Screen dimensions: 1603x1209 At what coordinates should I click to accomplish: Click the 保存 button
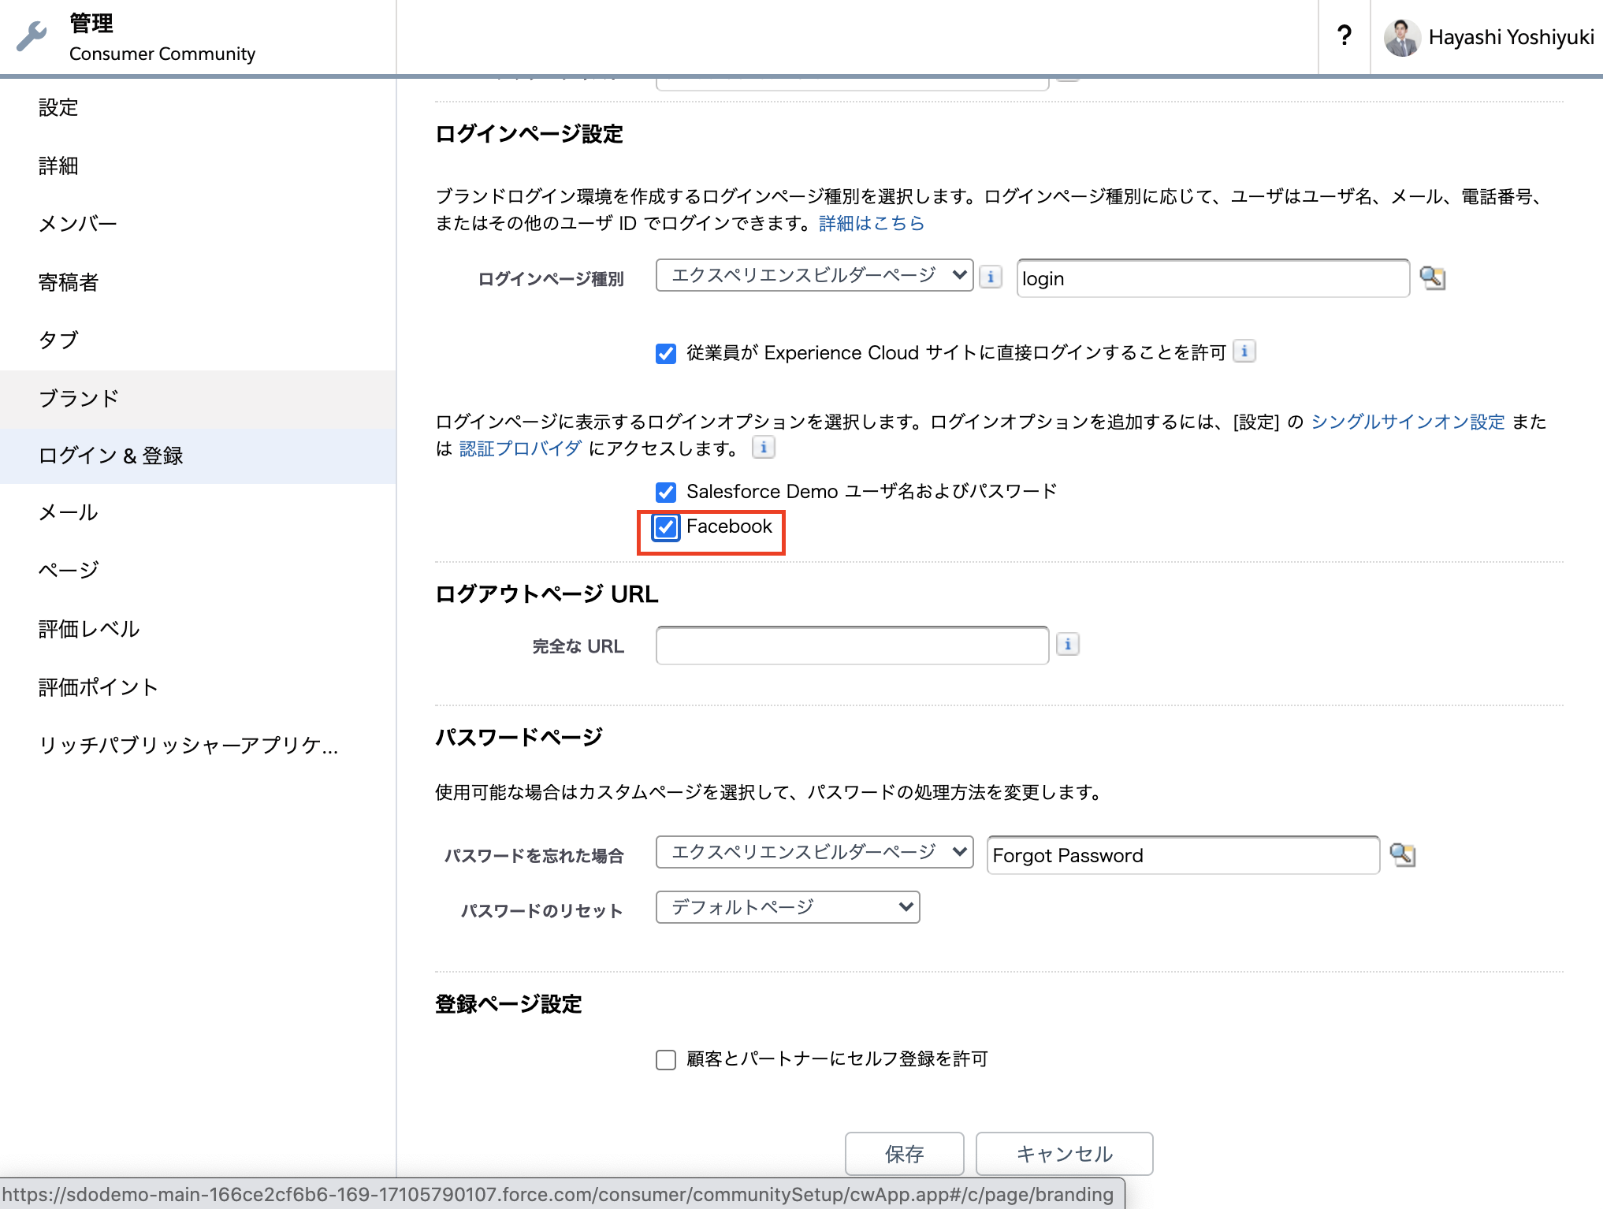[x=904, y=1154]
